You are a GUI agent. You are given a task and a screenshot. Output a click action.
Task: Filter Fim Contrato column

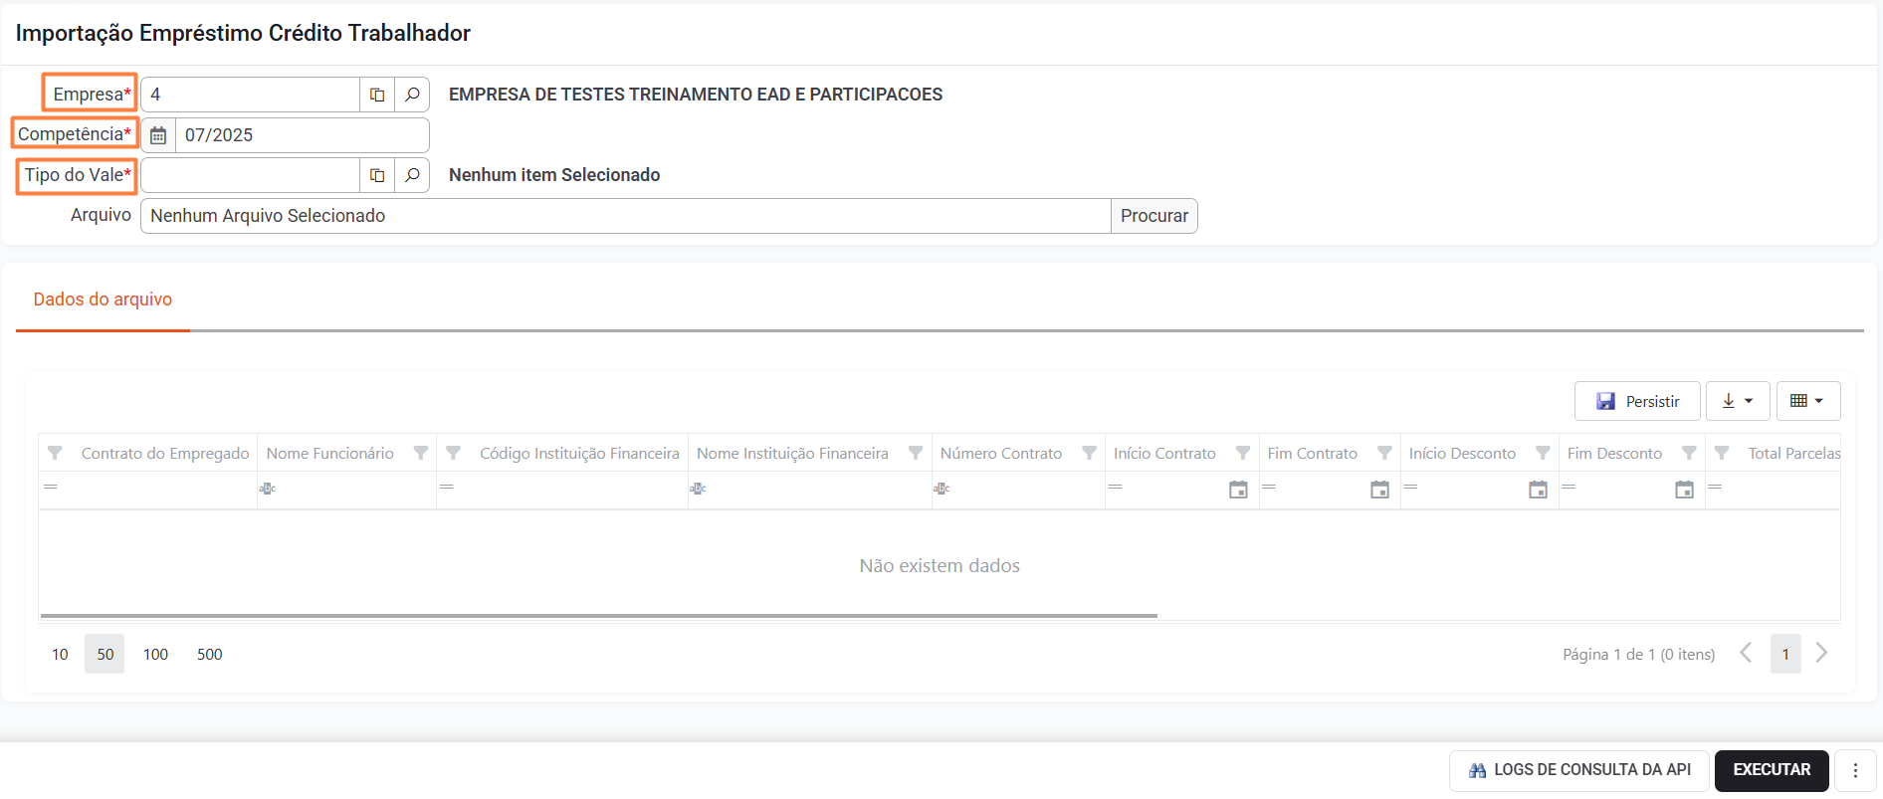coord(1384,453)
